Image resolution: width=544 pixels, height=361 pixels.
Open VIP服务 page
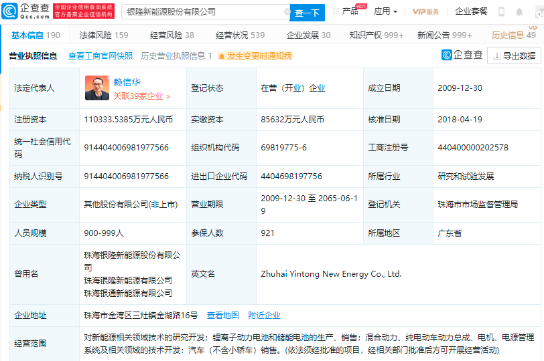point(425,12)
